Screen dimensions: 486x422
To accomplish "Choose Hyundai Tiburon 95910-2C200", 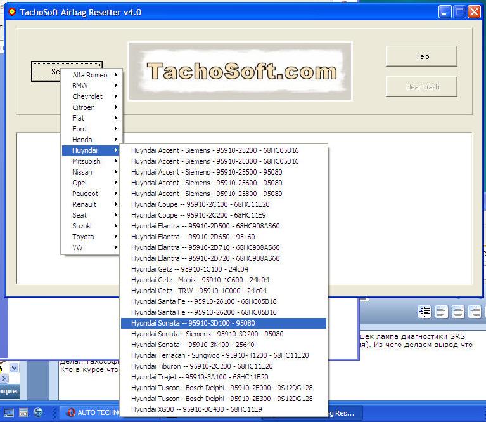I will point(224,366).
